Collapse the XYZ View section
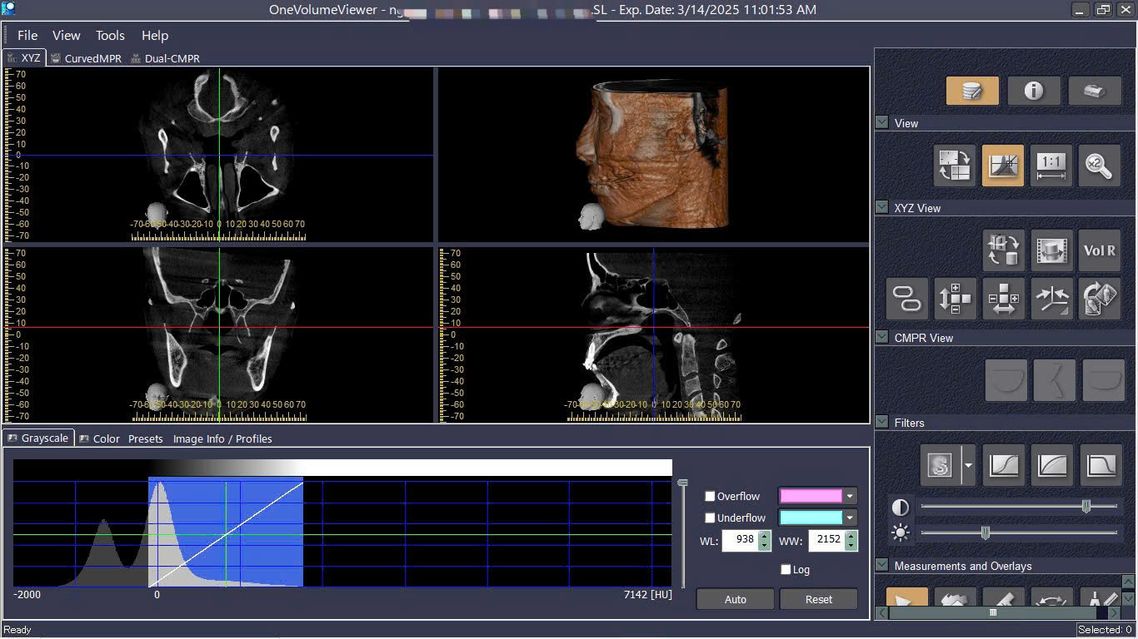 pyautogui.click(x=881, y=208)
